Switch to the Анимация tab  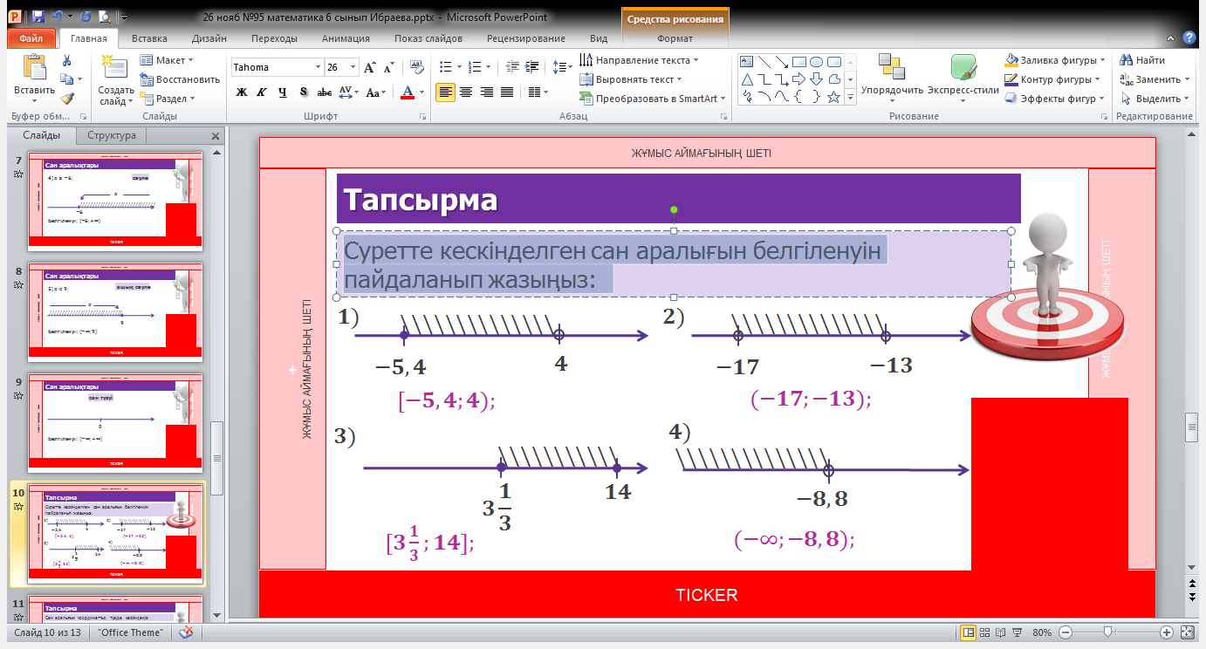pos(346,38)
